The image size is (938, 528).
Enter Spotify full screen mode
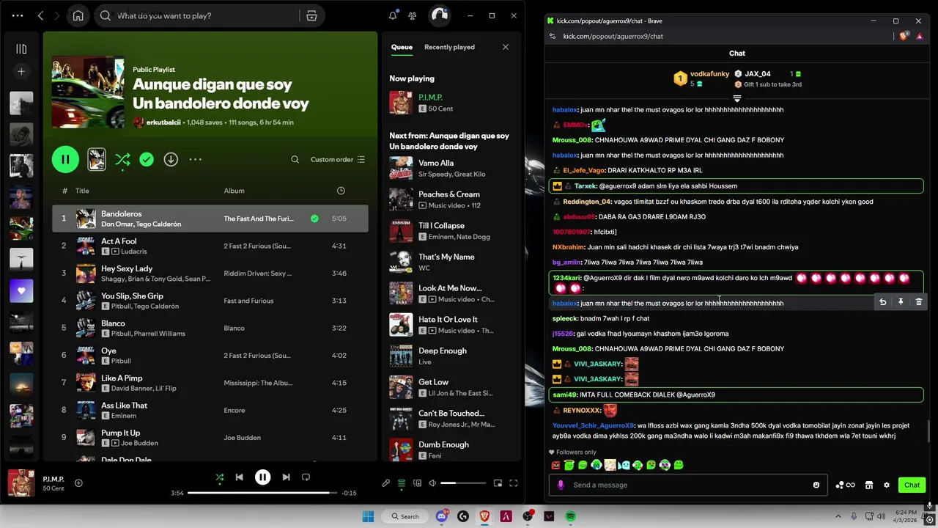(514, 483)
